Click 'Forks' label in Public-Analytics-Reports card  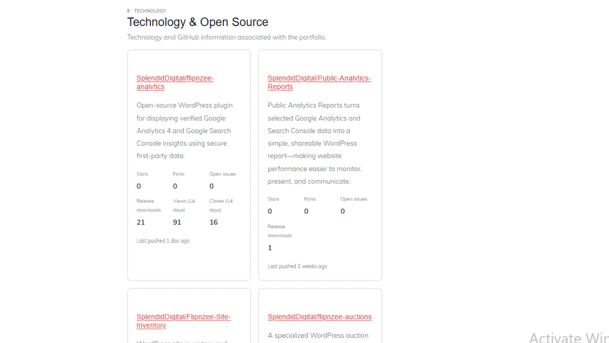[310, 199]
